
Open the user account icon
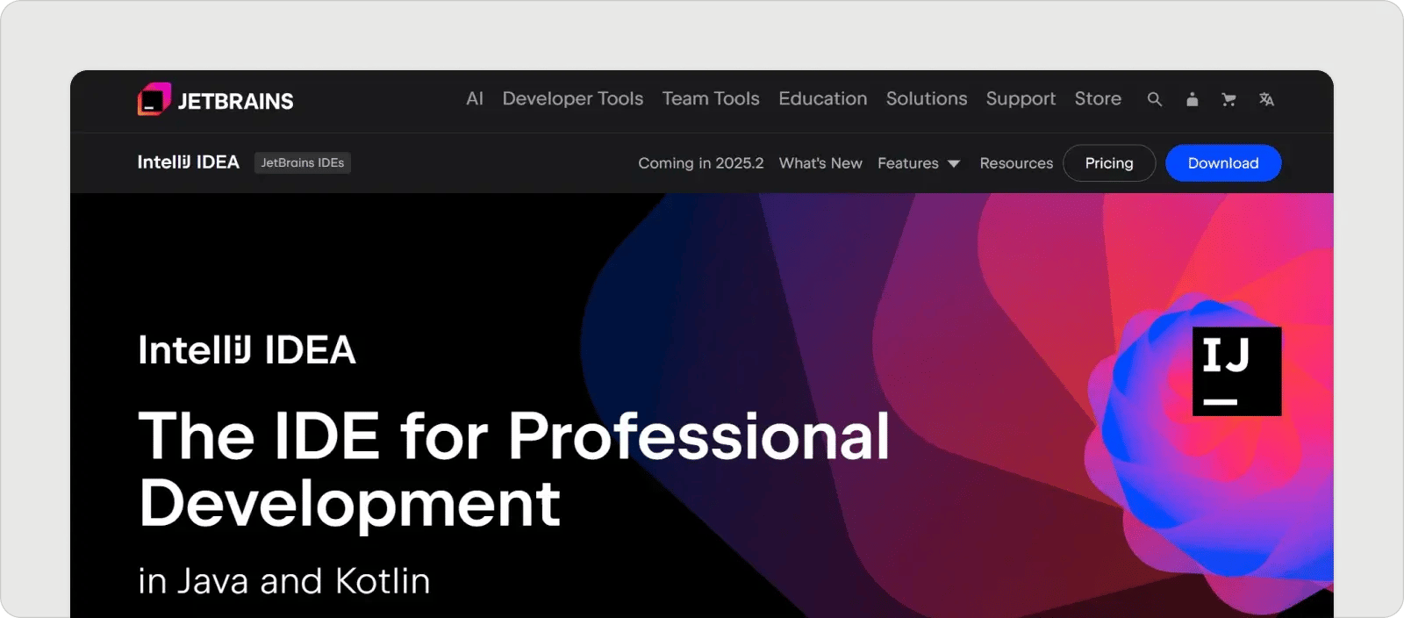[x=1192, y=99]
